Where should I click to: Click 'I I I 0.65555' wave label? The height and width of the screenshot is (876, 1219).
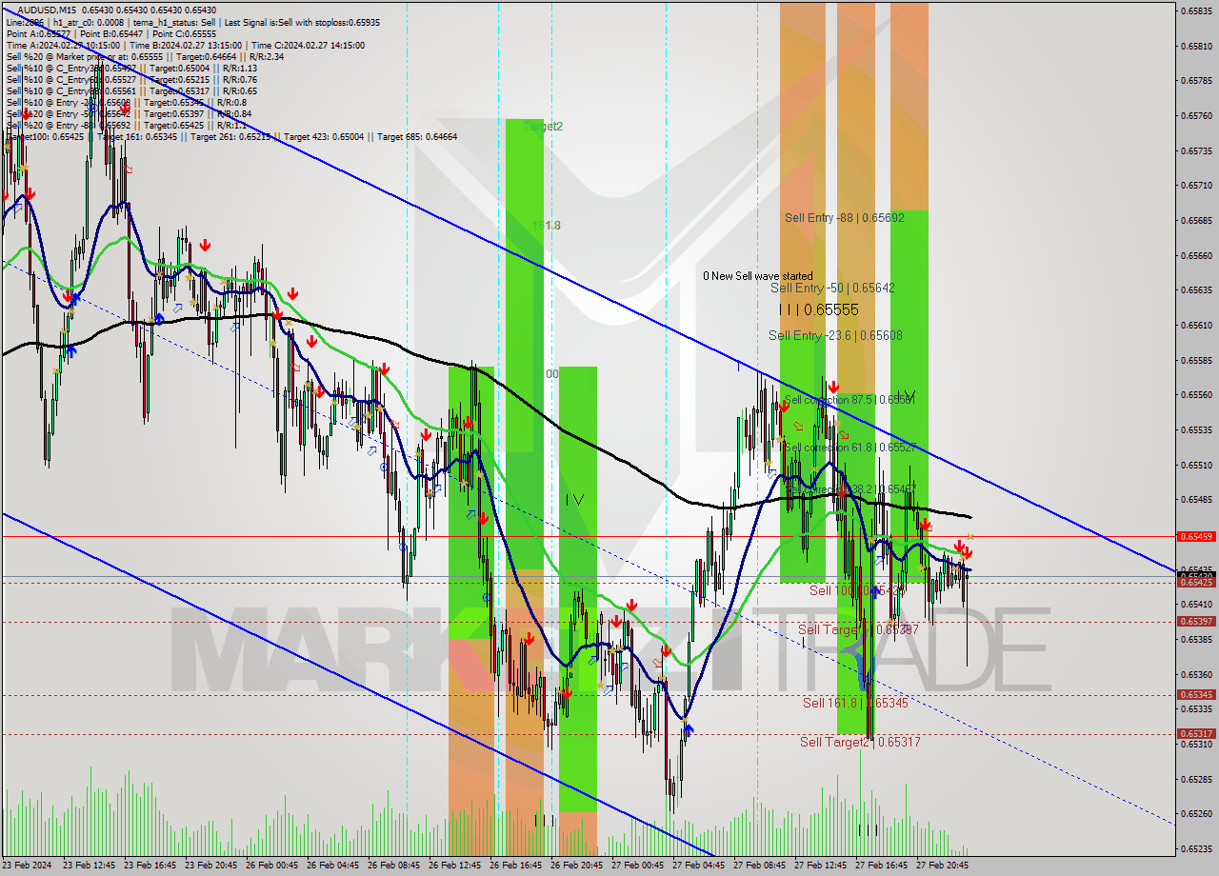point(819,309)
